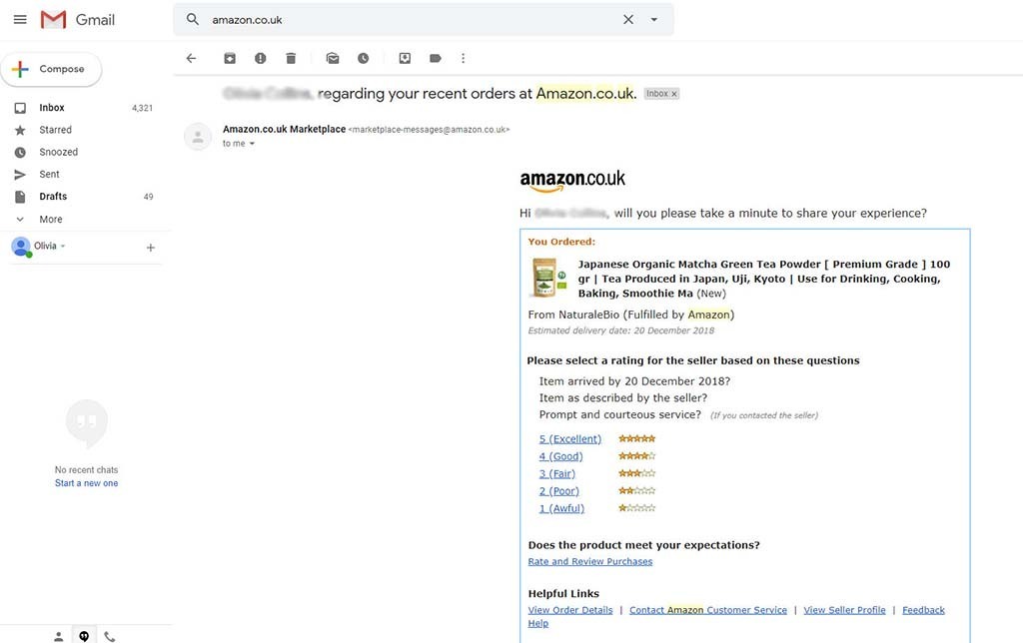
Task: Expand the More folders list
Action: click(x=50, y=219)
